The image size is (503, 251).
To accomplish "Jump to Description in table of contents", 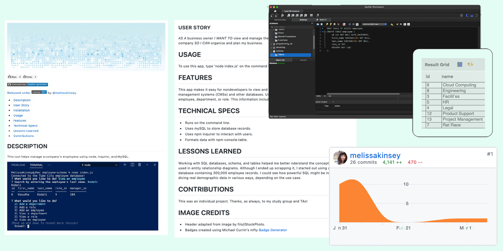I will click(22, 100).
